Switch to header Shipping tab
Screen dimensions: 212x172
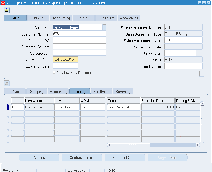[x=39, y=18]
